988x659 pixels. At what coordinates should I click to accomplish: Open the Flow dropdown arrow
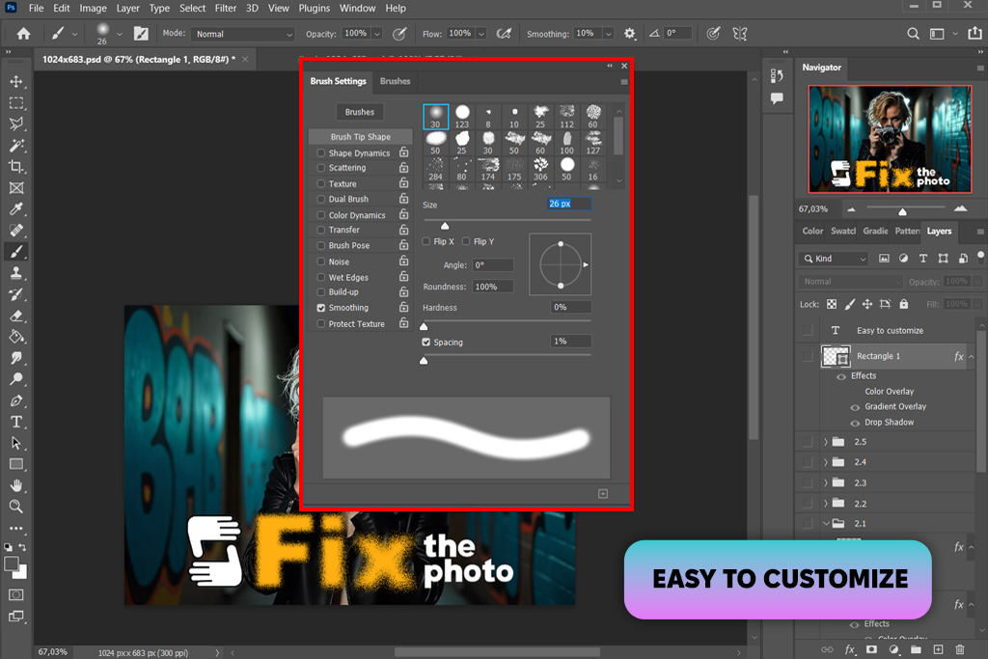480,34
